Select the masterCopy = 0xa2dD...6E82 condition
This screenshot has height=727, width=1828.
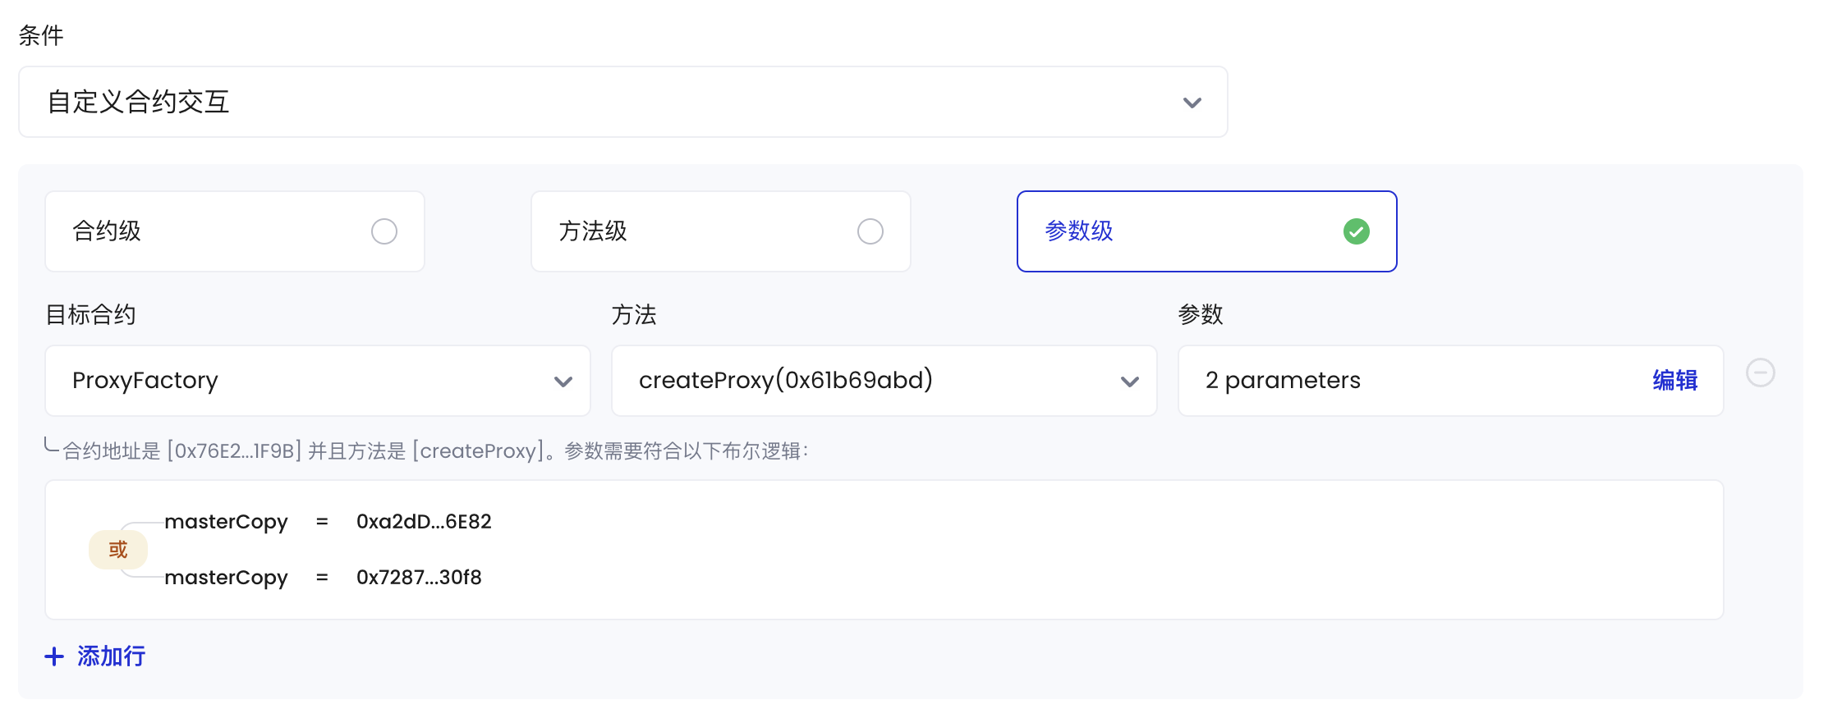coord(328,522)
